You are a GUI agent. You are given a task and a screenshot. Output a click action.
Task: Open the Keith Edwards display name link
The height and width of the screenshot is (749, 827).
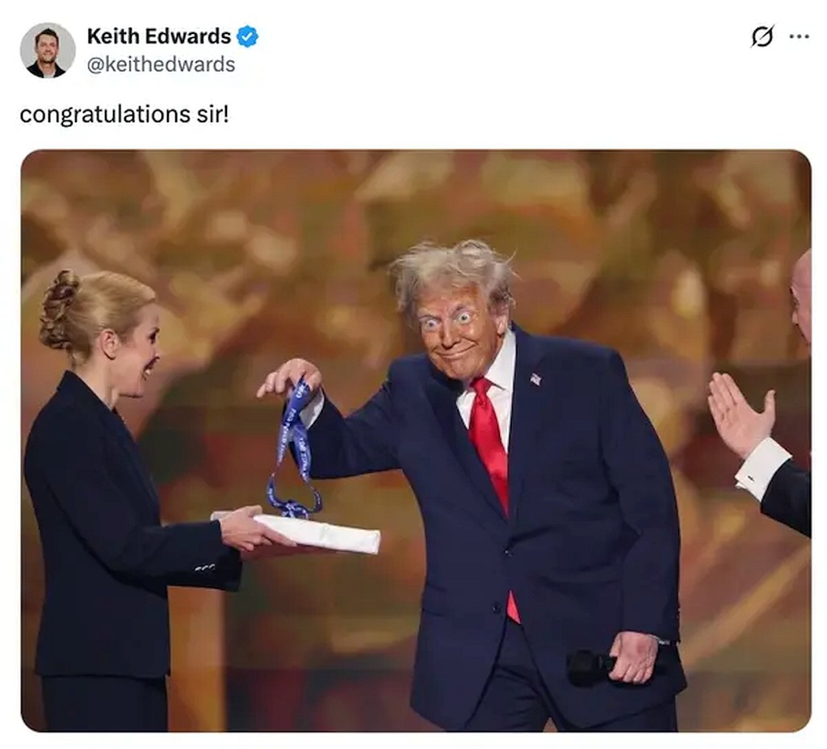point(159,36)
